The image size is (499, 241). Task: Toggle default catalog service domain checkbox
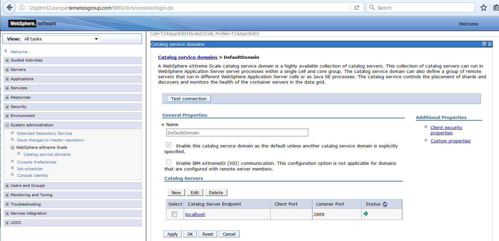(x=169, y=145)
